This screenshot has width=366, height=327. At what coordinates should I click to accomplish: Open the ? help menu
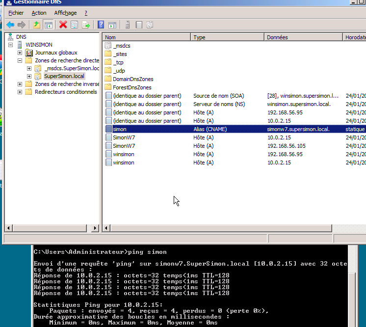click(x=86, y=13)
